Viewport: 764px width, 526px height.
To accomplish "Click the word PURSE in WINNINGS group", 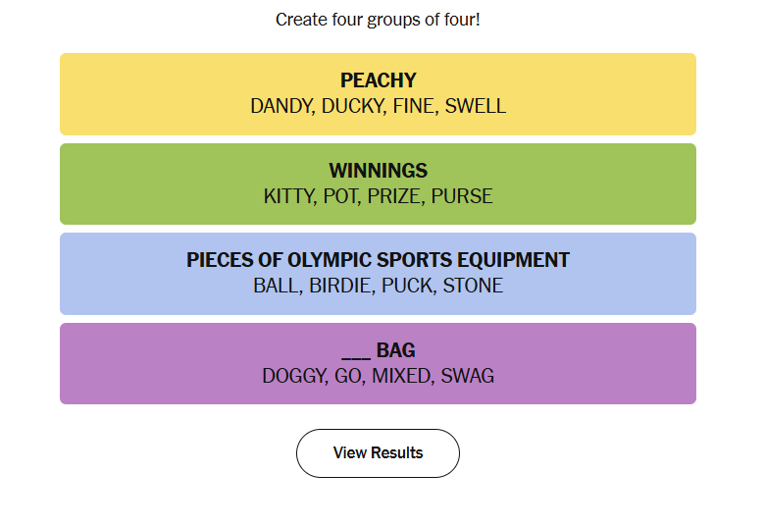I will click(462, 196).
